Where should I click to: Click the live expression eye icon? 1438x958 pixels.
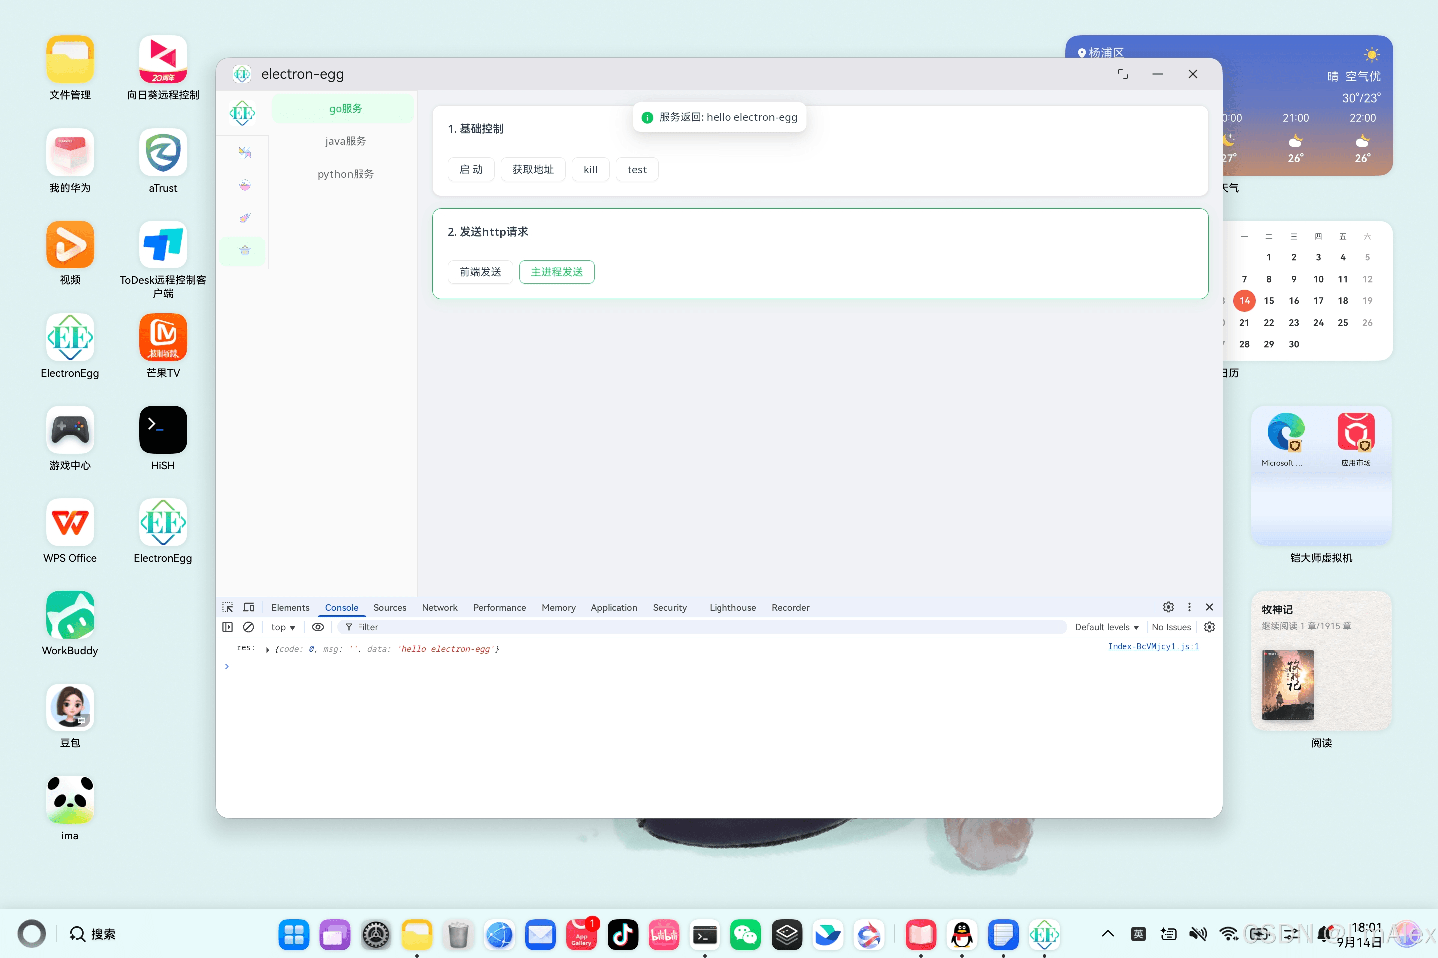(x=318, y=627)
